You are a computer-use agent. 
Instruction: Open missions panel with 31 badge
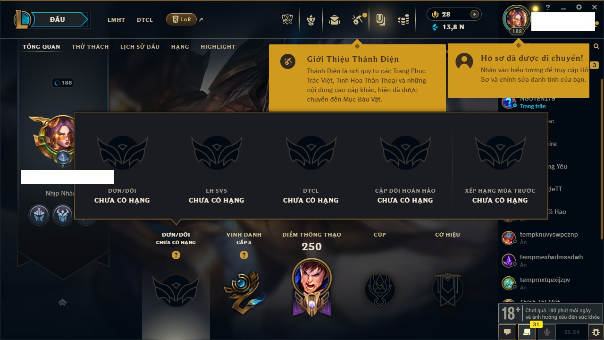[x=527, y=331]
